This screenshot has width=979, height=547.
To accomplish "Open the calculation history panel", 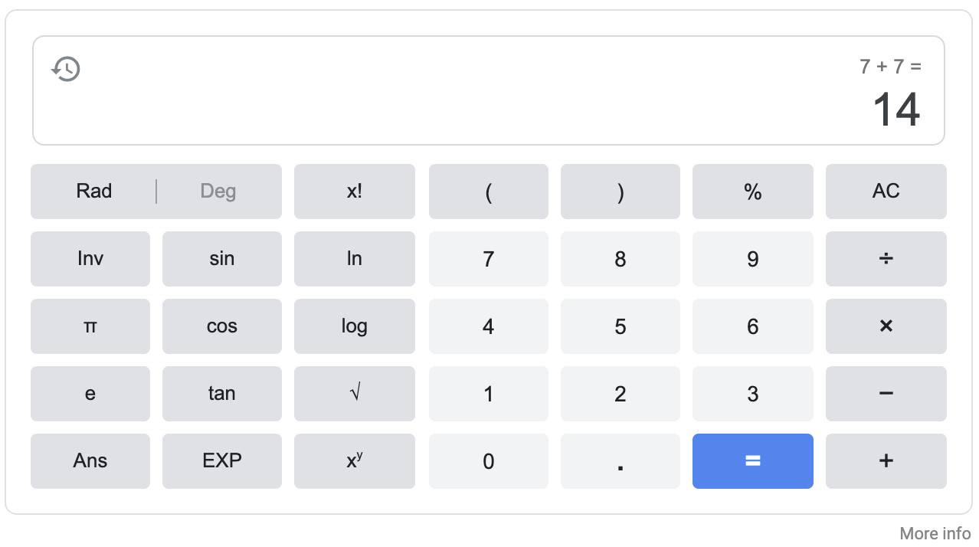I will point(66,69).
